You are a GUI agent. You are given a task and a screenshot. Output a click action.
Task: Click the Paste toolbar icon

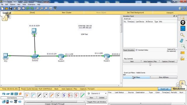pos(24,8)
